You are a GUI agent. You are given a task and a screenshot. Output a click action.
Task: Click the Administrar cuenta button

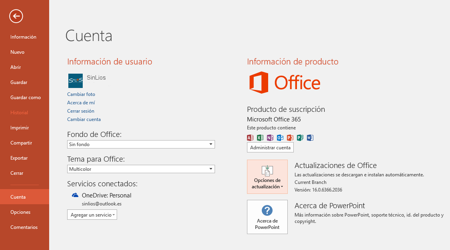[x=270, y=147]
